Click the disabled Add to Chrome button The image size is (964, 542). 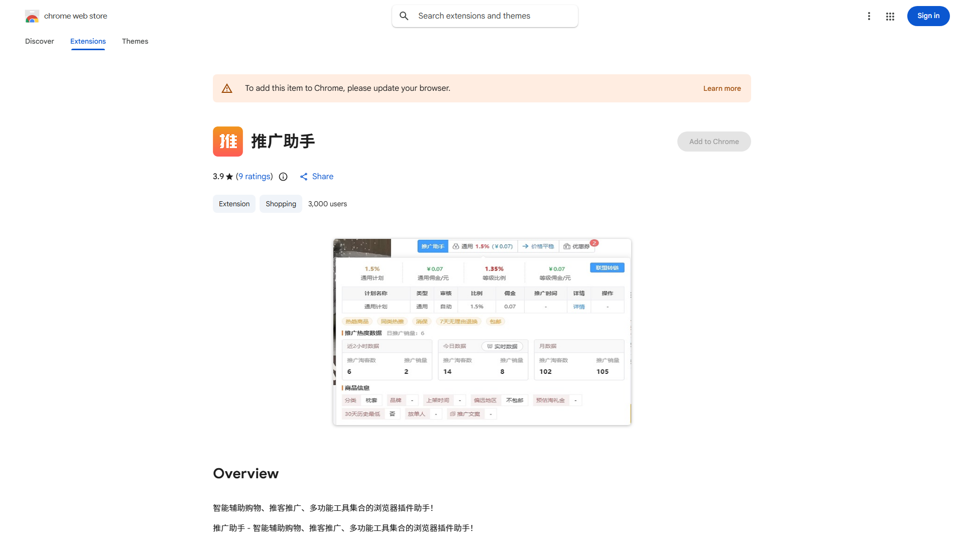(x=713, y=142)
